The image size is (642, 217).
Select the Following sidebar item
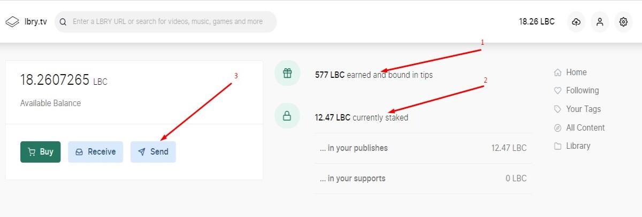[x=577, y=91]
